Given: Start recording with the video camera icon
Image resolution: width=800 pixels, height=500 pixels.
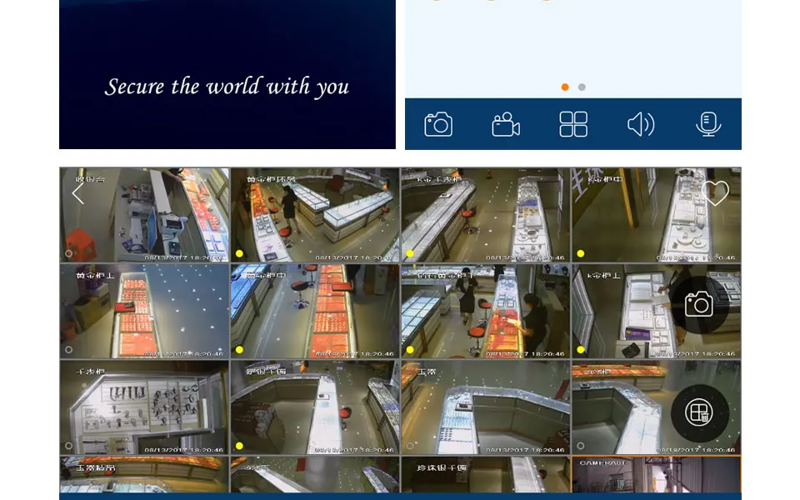Looking at the screenshot, I should 506,124.
